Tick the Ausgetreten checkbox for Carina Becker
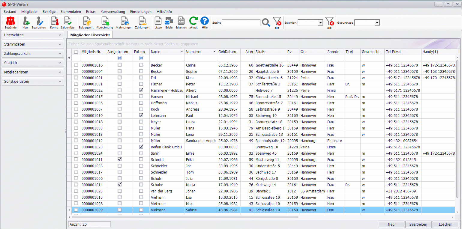 (x=120, y=65)
